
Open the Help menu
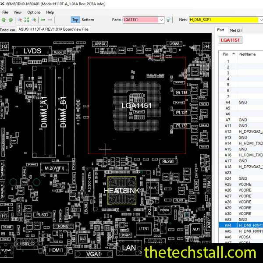[x=50, y=12]
